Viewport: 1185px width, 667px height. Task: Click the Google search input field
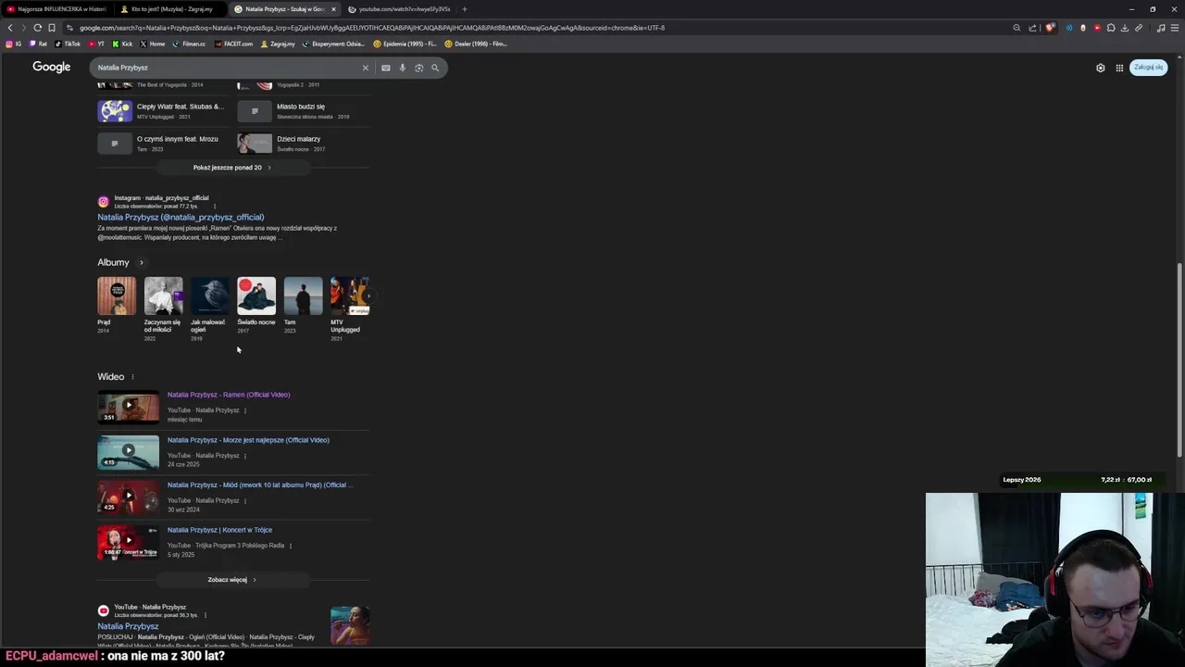point(227,68)
